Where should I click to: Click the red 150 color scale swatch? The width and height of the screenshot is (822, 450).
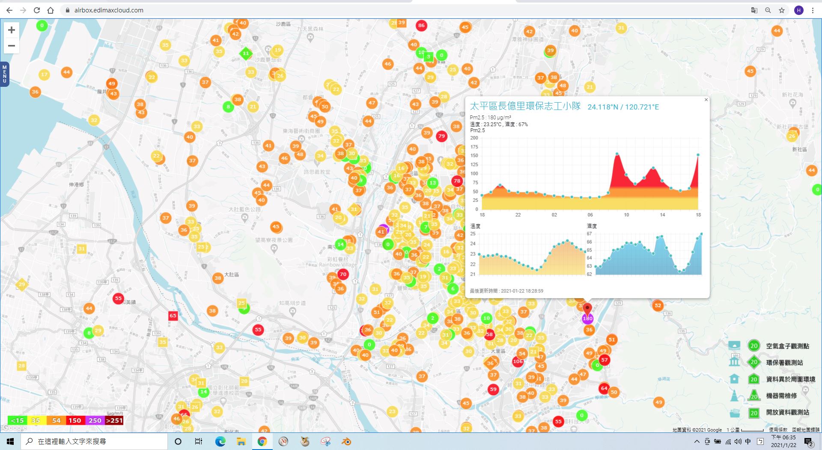click(x=75, y=420)
